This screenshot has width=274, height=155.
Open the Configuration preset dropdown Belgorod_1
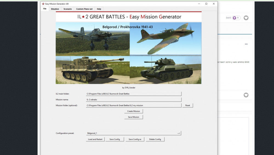click(x=133, y=133)
